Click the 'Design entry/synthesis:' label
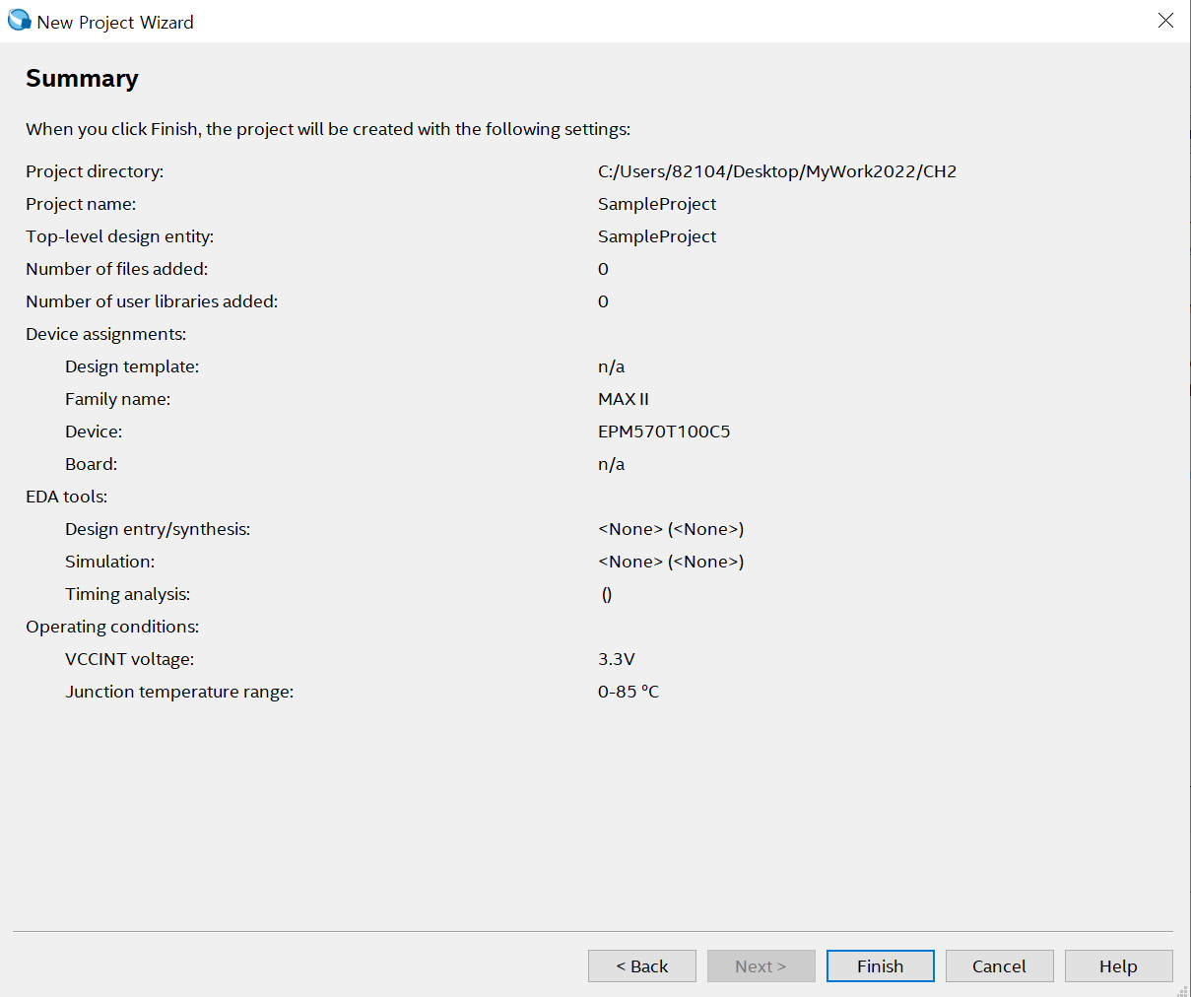1191x997 pixels. pos(158,529)
